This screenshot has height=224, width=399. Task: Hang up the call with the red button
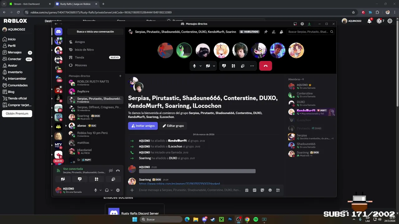(266, 66)
